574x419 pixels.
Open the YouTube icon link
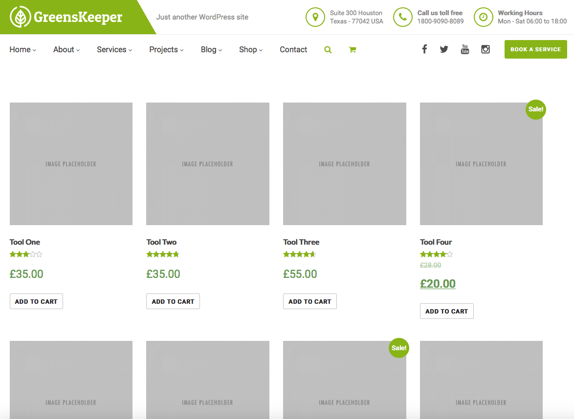click(x=465, y=49)
